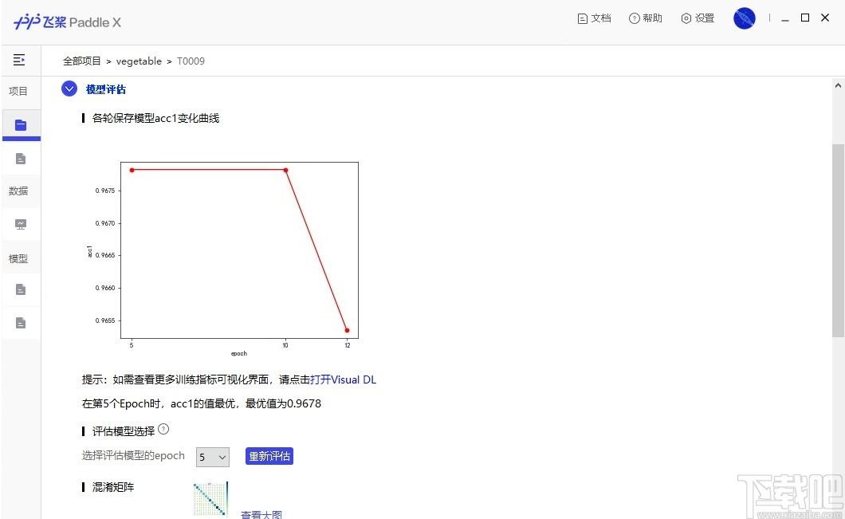Open the 文档 documentation link
The image size is (845, 519).
[594, 18]
